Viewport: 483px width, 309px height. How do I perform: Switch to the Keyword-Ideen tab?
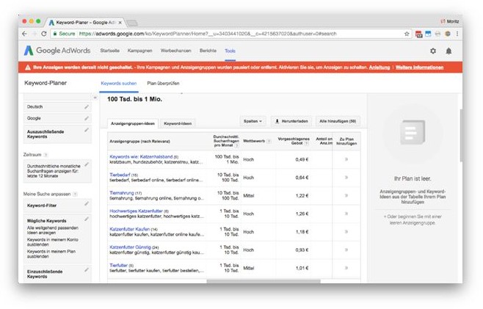(x=178, y=123)
